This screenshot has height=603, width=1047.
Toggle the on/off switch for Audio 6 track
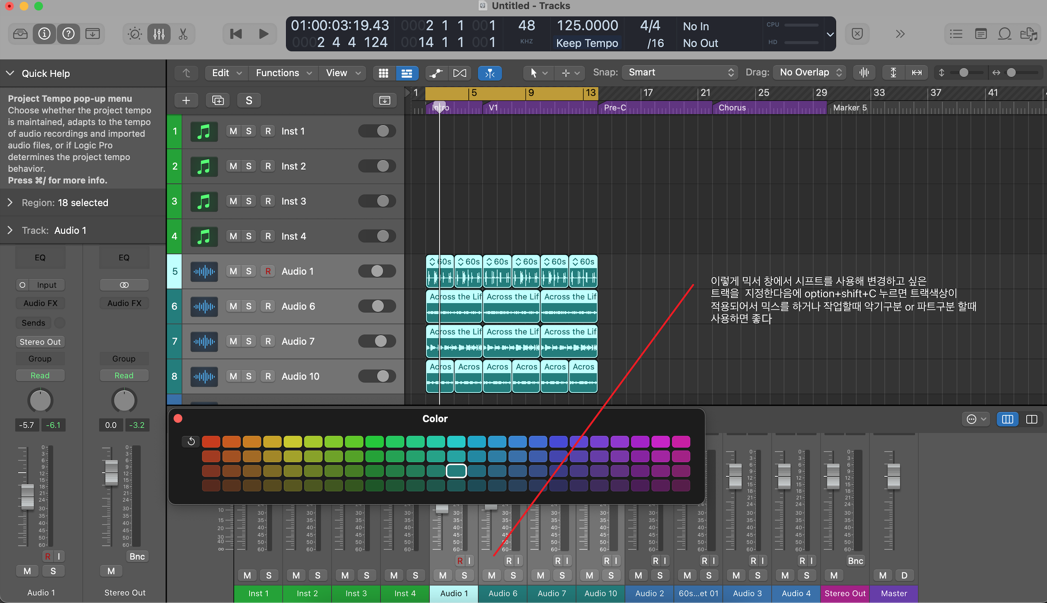[377, 306]
